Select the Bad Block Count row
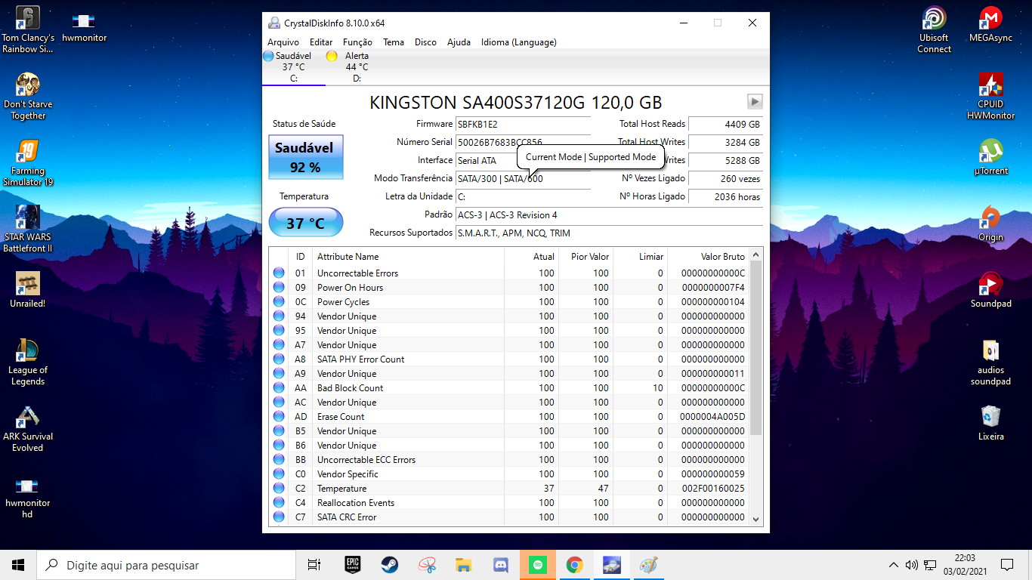The height and width of the screenshot is (580, 1032). (509, 388)
